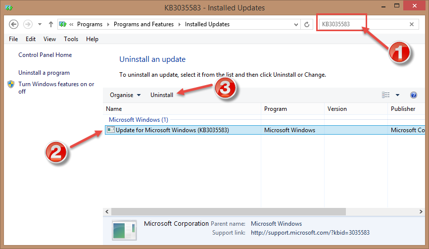The height and width of the screenshot is (249, 429).
Task: Click the window title bar icon
Action: click(9, 7)
